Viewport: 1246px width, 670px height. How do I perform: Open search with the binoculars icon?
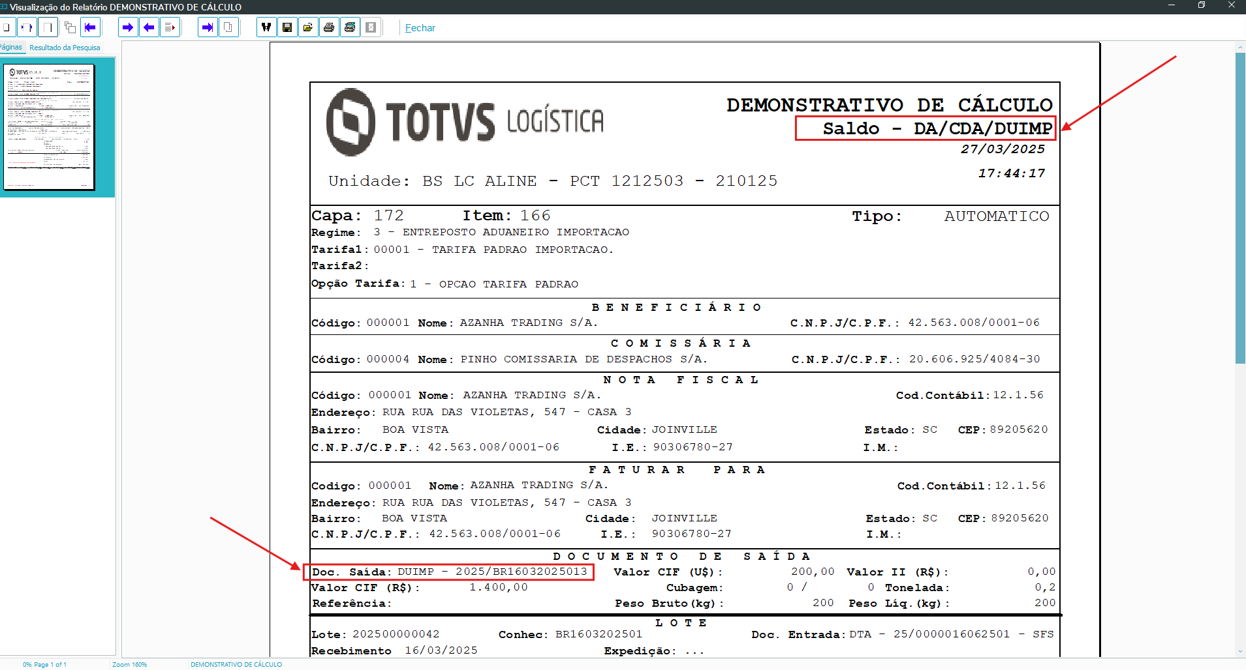(266, 27)
